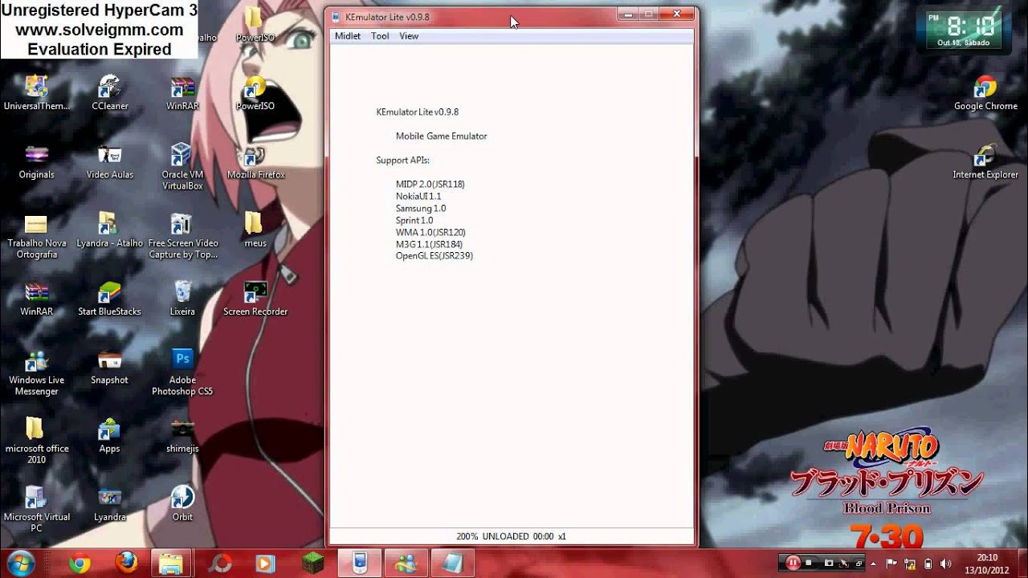The width and height of the screenshot is (1028, 578).
Task: Minimize the KEmulator Lite window
Action: point(628,14)
